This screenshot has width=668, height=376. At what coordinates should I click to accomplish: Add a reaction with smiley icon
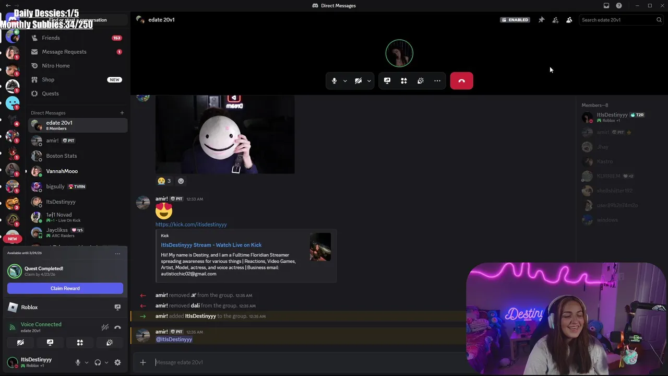click(x=181, y=181)
